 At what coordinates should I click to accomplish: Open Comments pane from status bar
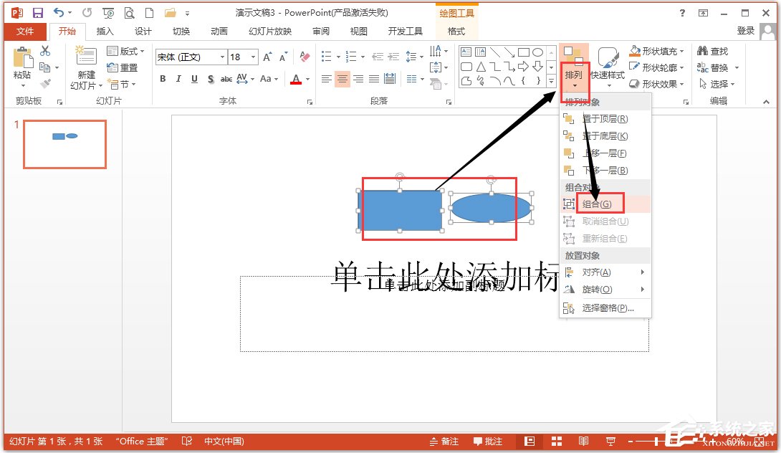point(488,441)
